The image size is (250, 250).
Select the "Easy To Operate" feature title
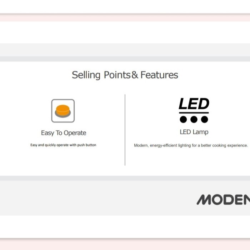[64, 133]
